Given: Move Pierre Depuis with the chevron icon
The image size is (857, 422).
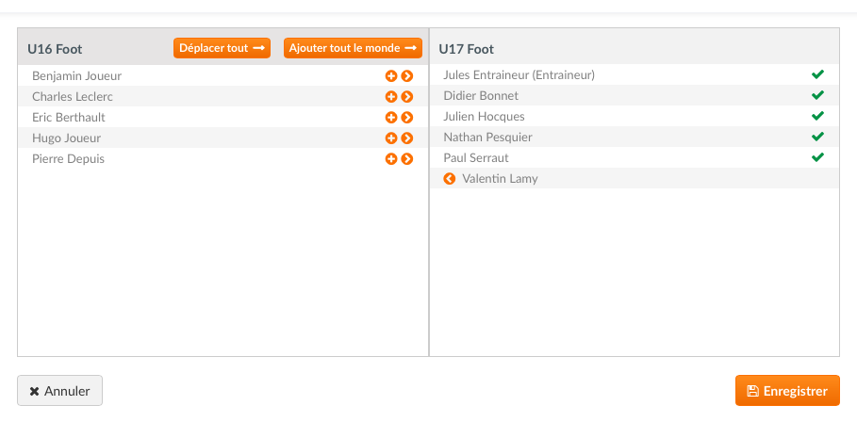Looking at the screenshot, I should point(406,159).
